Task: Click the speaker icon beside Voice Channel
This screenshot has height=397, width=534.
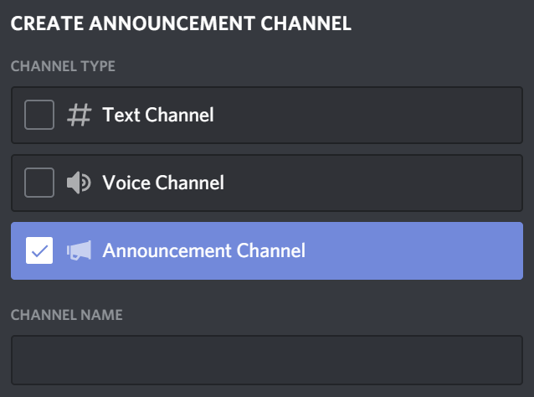Action: coord(79,182)
